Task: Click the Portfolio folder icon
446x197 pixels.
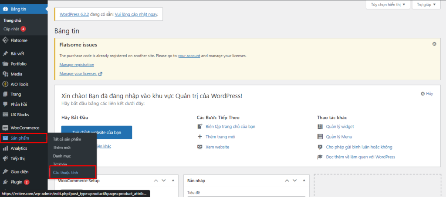Action: pyautogui.click(x=5, y=64)
